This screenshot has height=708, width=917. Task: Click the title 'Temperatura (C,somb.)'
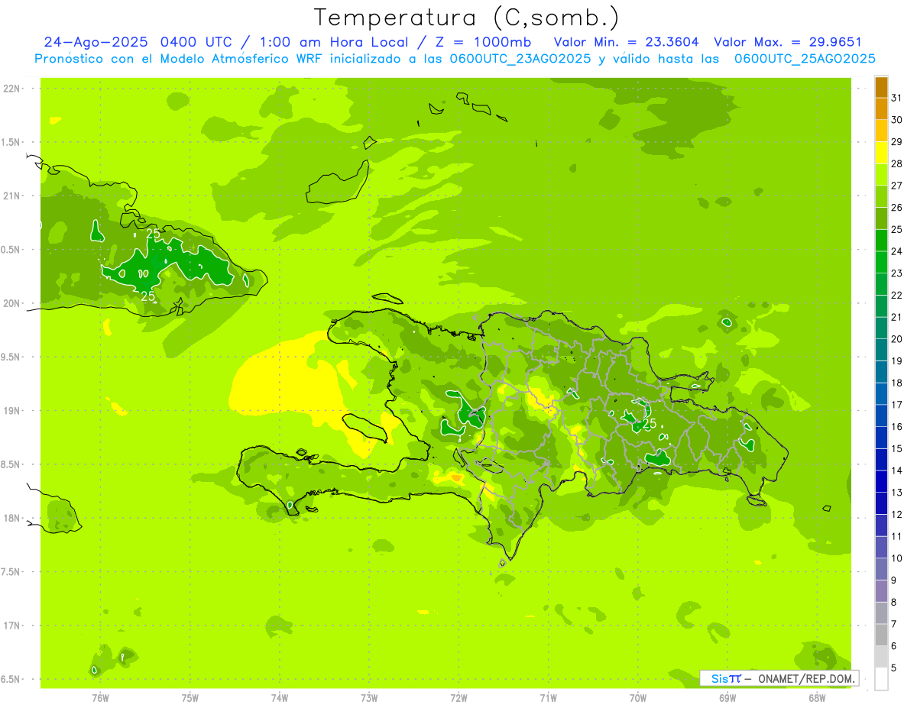[x=466, y=18]
